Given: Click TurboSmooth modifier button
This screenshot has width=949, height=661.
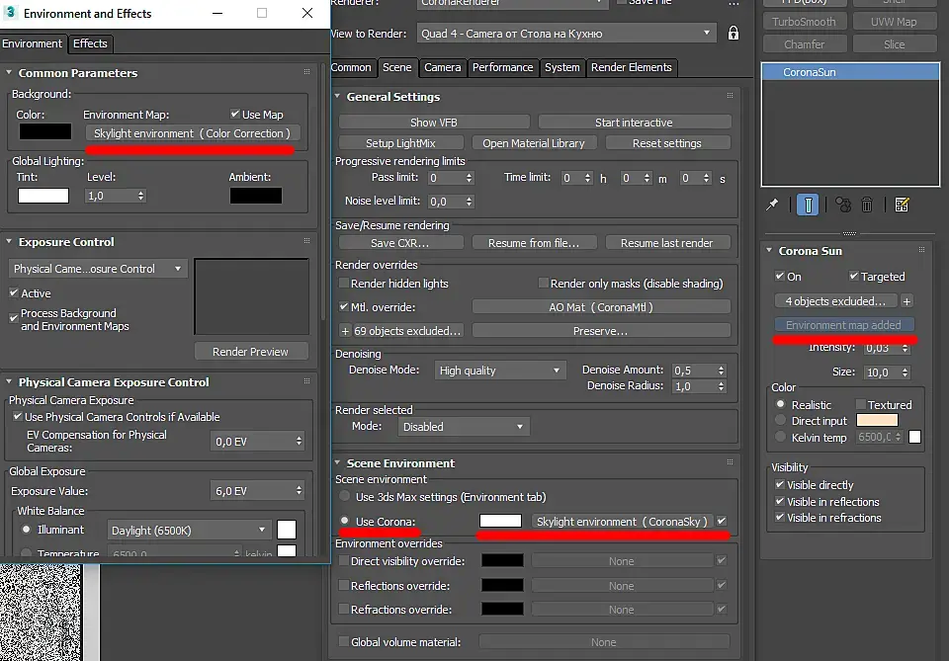Looking at the screenshot, I should tap(804, 22).
